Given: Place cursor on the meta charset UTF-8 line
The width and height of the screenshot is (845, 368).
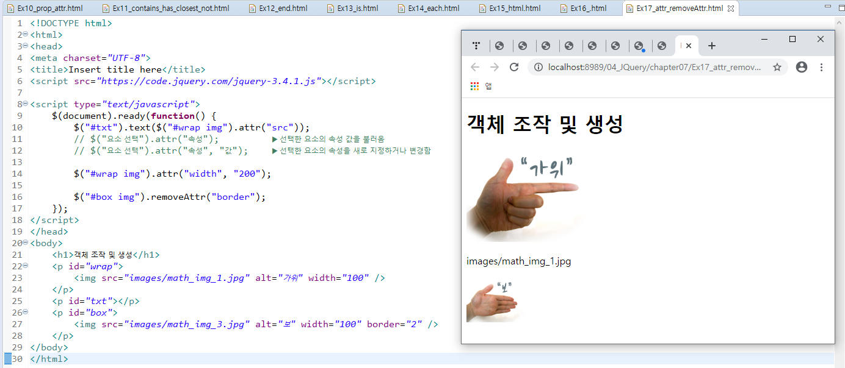Looking at the screenshot, I should click(90, 58).
